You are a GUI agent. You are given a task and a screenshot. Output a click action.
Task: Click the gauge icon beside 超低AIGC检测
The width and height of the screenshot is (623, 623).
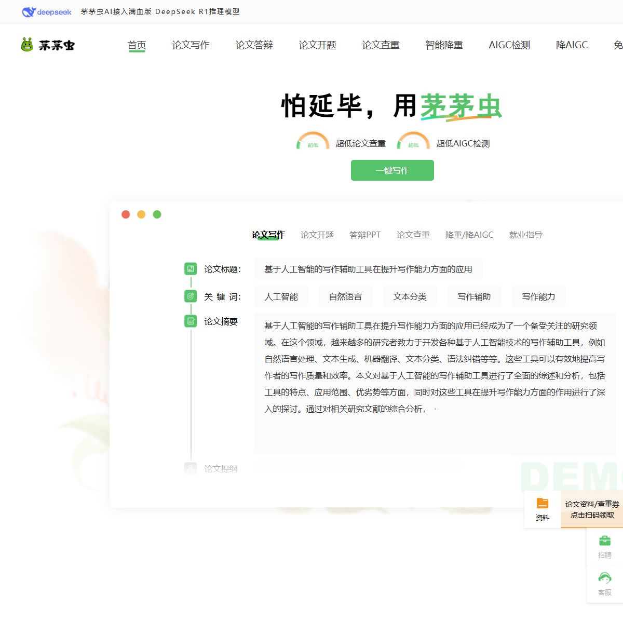point(413,141)
